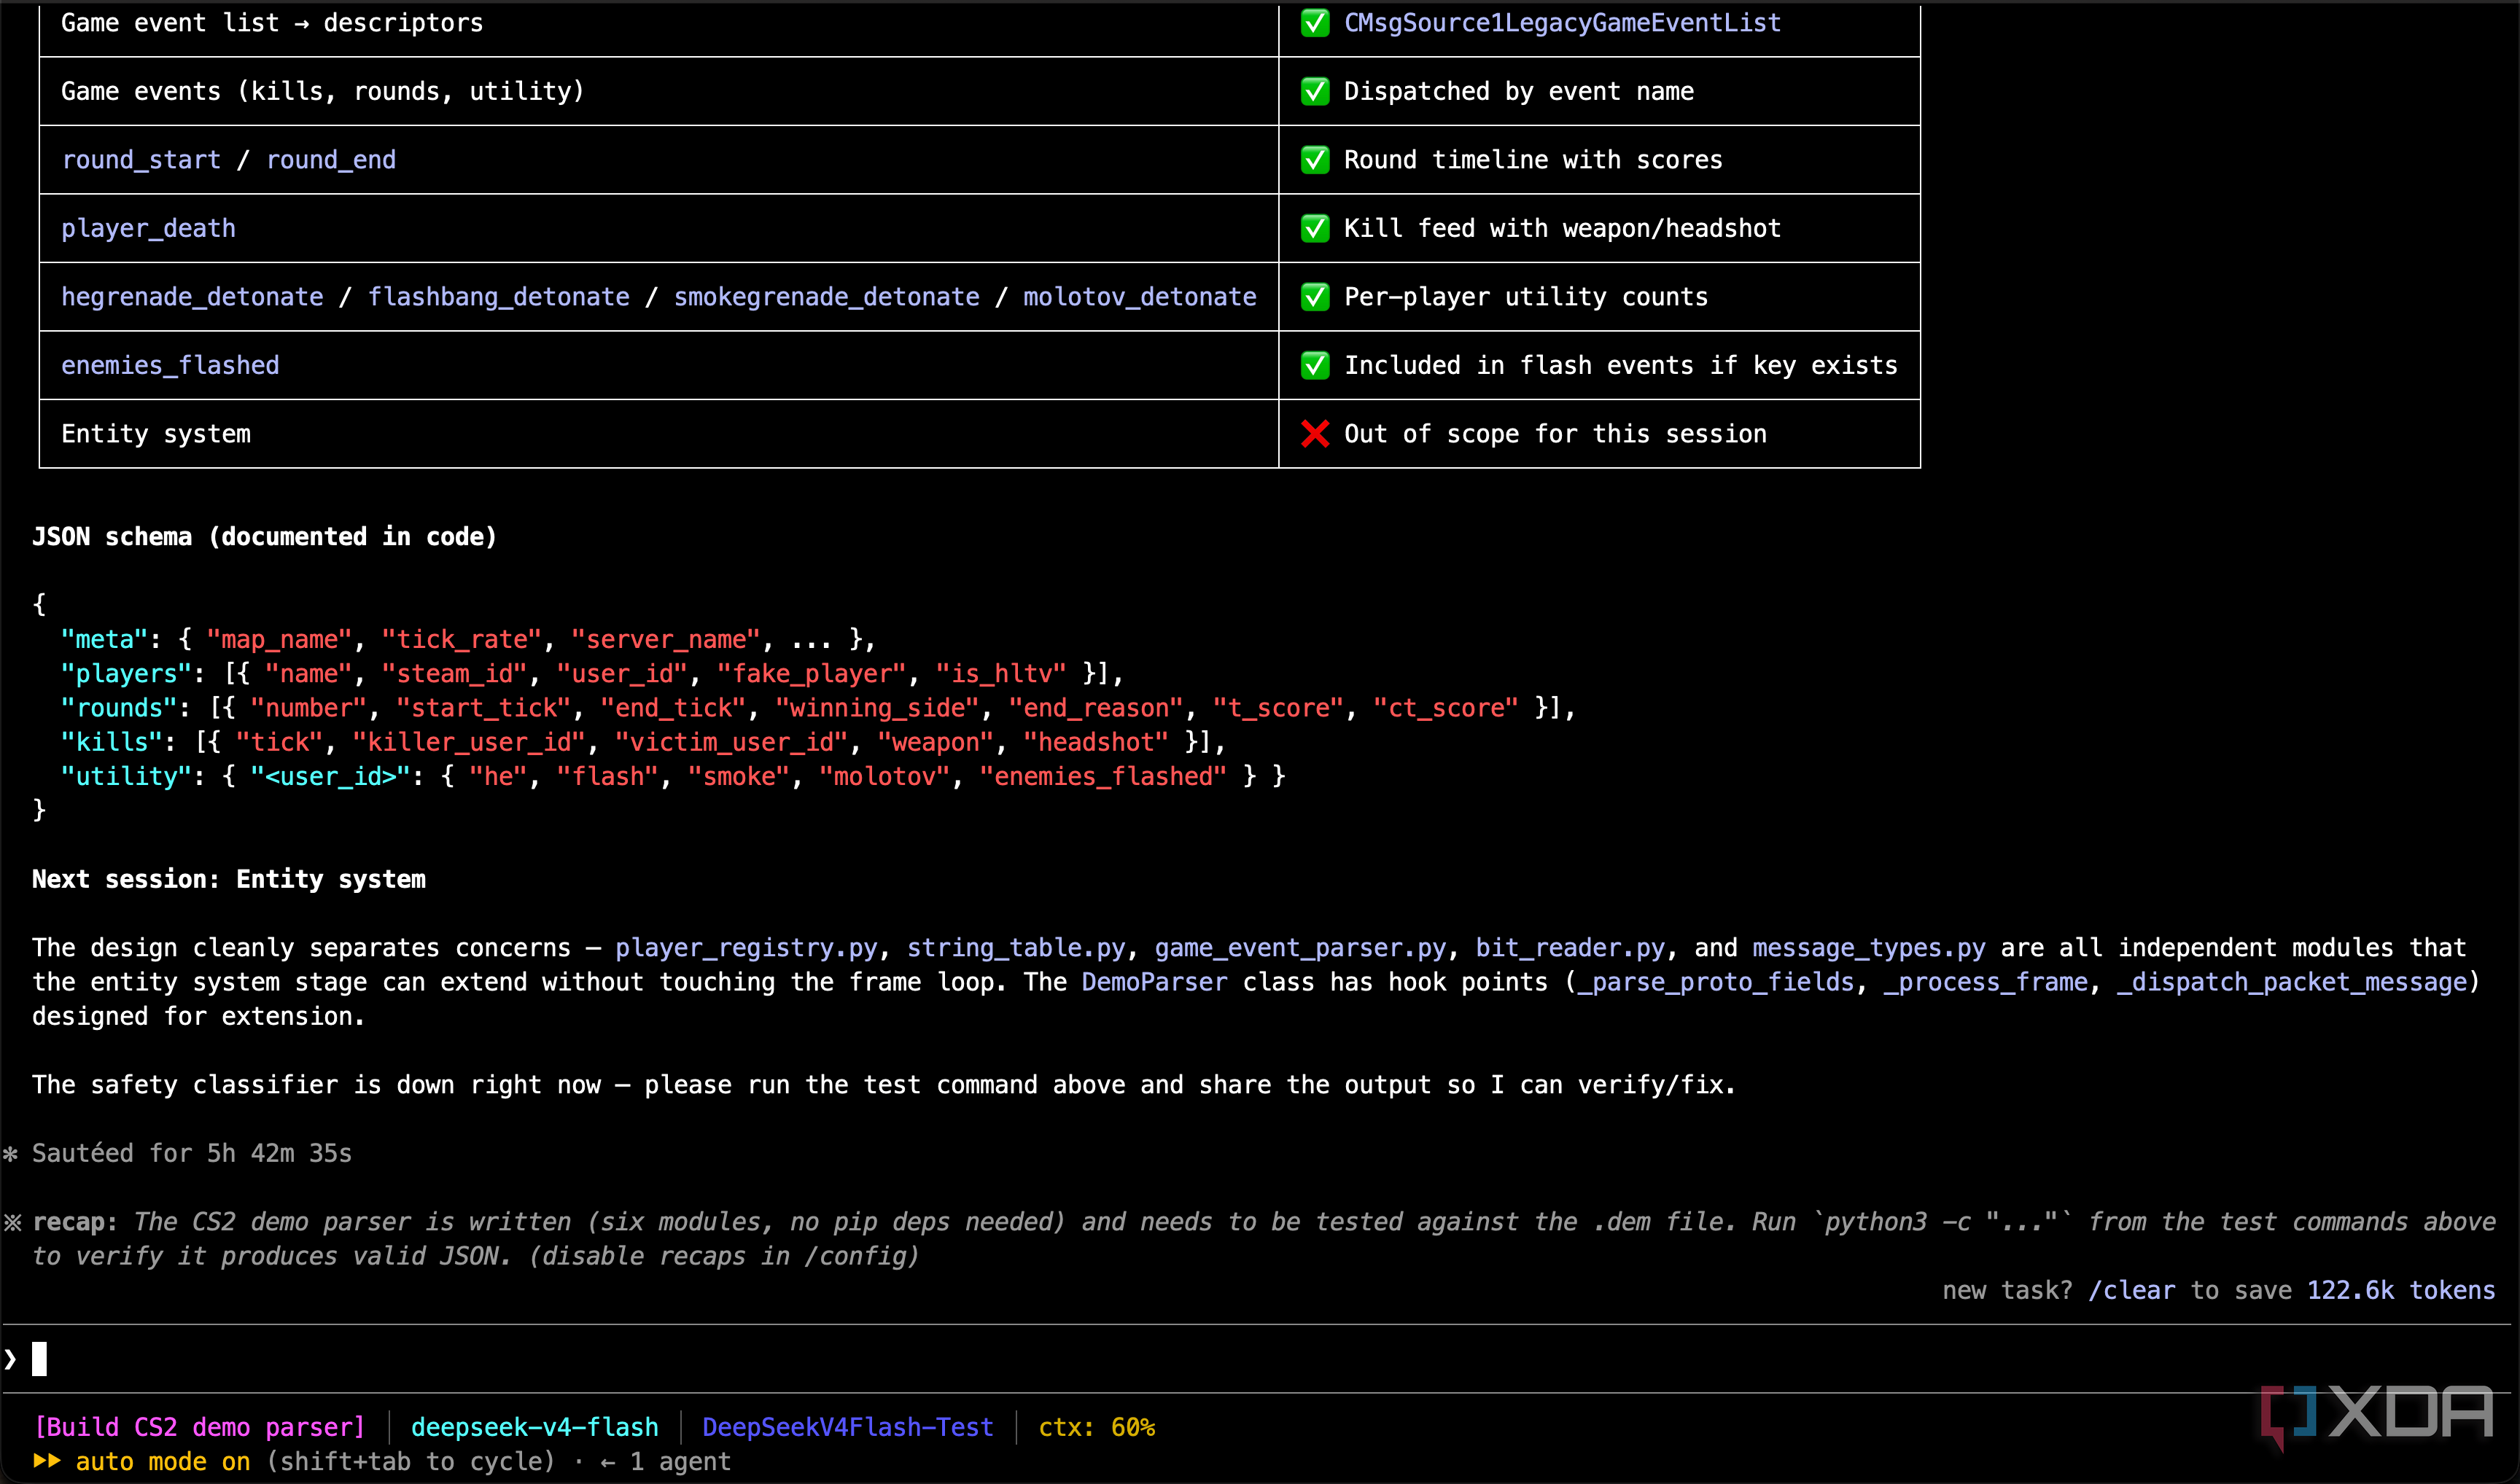Click the _parse_proto_fields hook name

pyautogui.click(x=1716, y=982)
